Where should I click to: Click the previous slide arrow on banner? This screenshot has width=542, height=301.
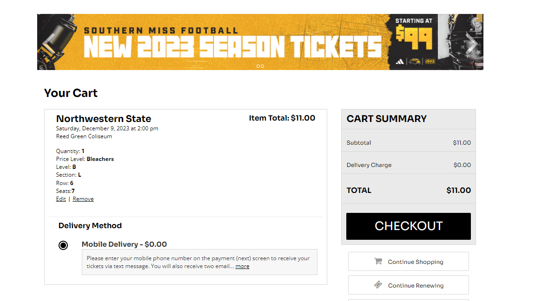coord(48,43)
